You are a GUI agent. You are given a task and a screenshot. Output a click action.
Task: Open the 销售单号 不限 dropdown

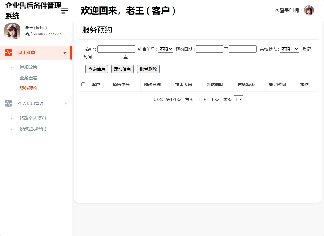coord(165,49)
